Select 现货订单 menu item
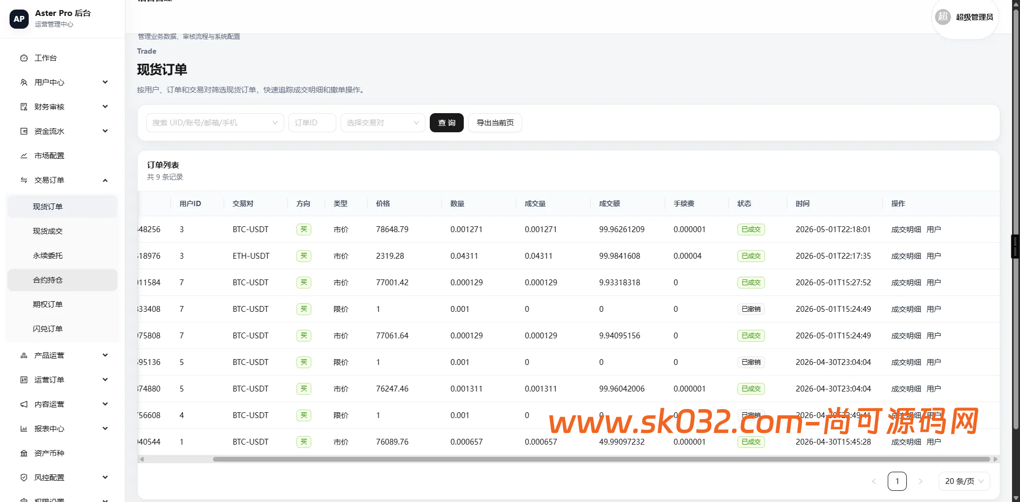The height and width of the screenshot is (502, 1020). tap(62, 207)
